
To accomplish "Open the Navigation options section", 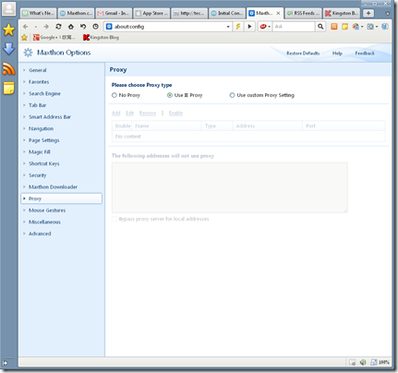I will (41, 129).
